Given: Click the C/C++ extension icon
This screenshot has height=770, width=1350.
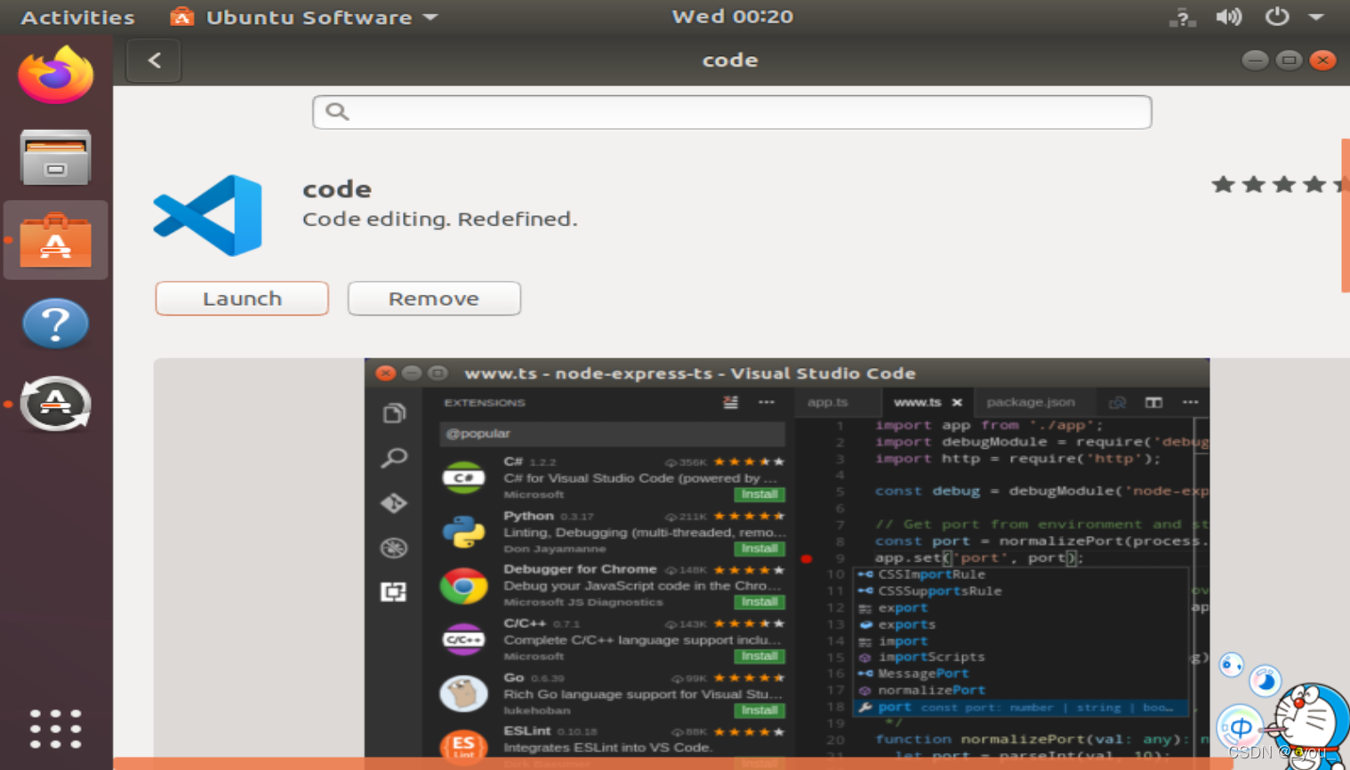Looking at the screenshot, I should (x=463, y=639).
